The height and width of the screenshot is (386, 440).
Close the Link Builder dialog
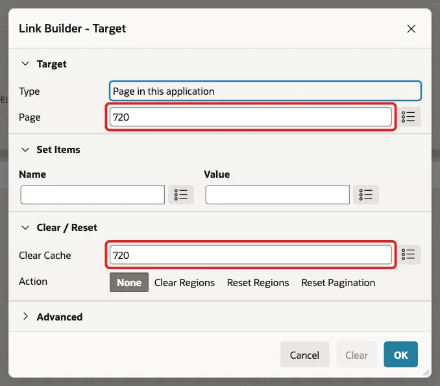coord(411,29)
